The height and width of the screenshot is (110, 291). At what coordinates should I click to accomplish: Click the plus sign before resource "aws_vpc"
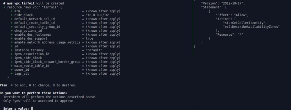point(4,7)
